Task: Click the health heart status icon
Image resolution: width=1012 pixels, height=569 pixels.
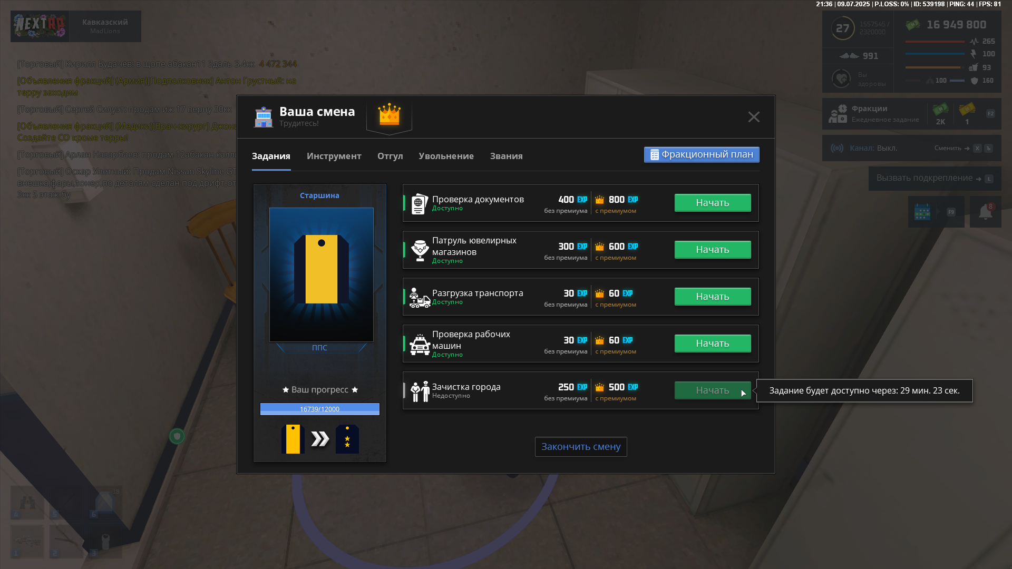Action: 841,79
